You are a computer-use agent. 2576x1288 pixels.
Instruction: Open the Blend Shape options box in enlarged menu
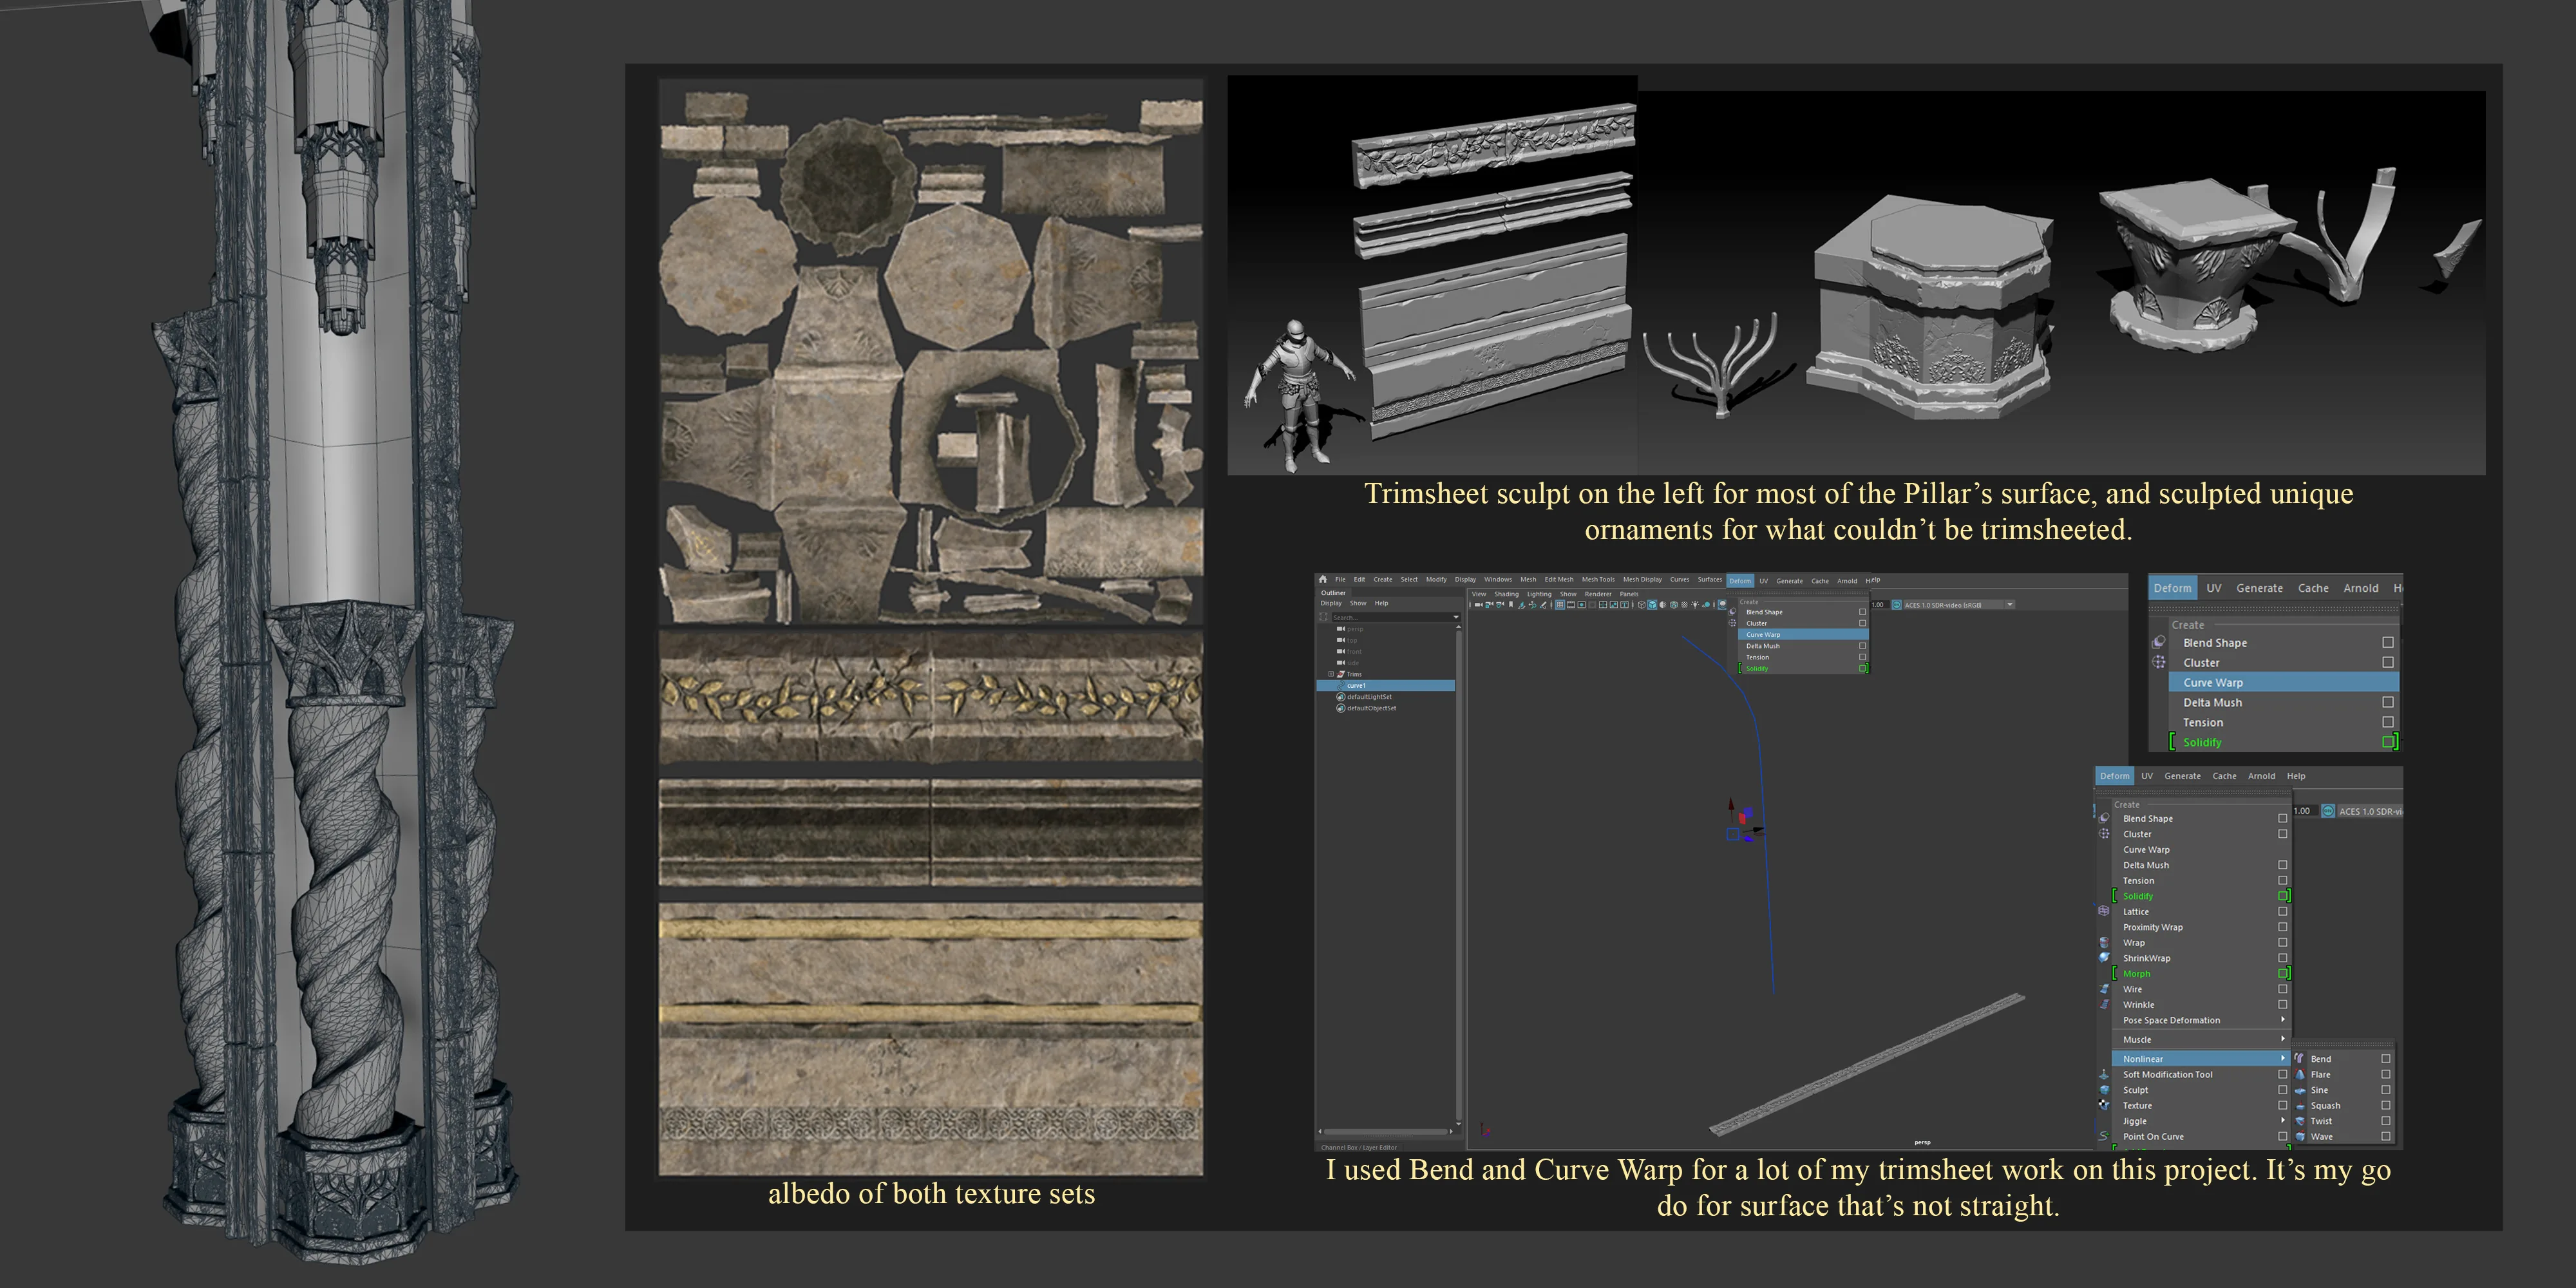point(2388,642)
